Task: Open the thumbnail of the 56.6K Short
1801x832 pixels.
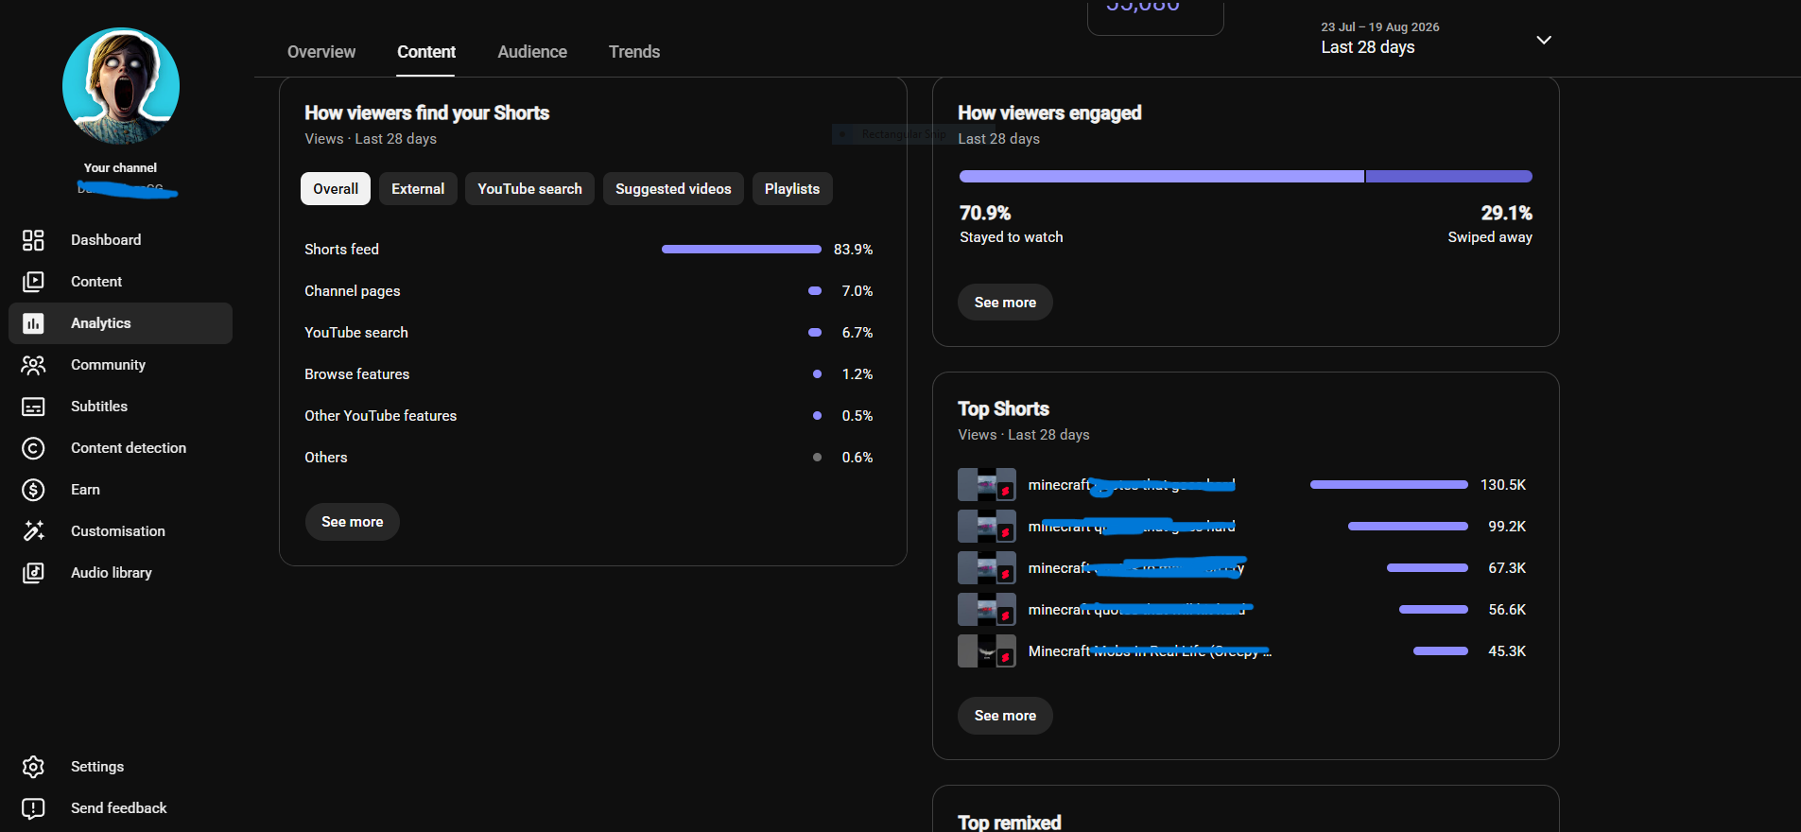Action: coord(987,610)
